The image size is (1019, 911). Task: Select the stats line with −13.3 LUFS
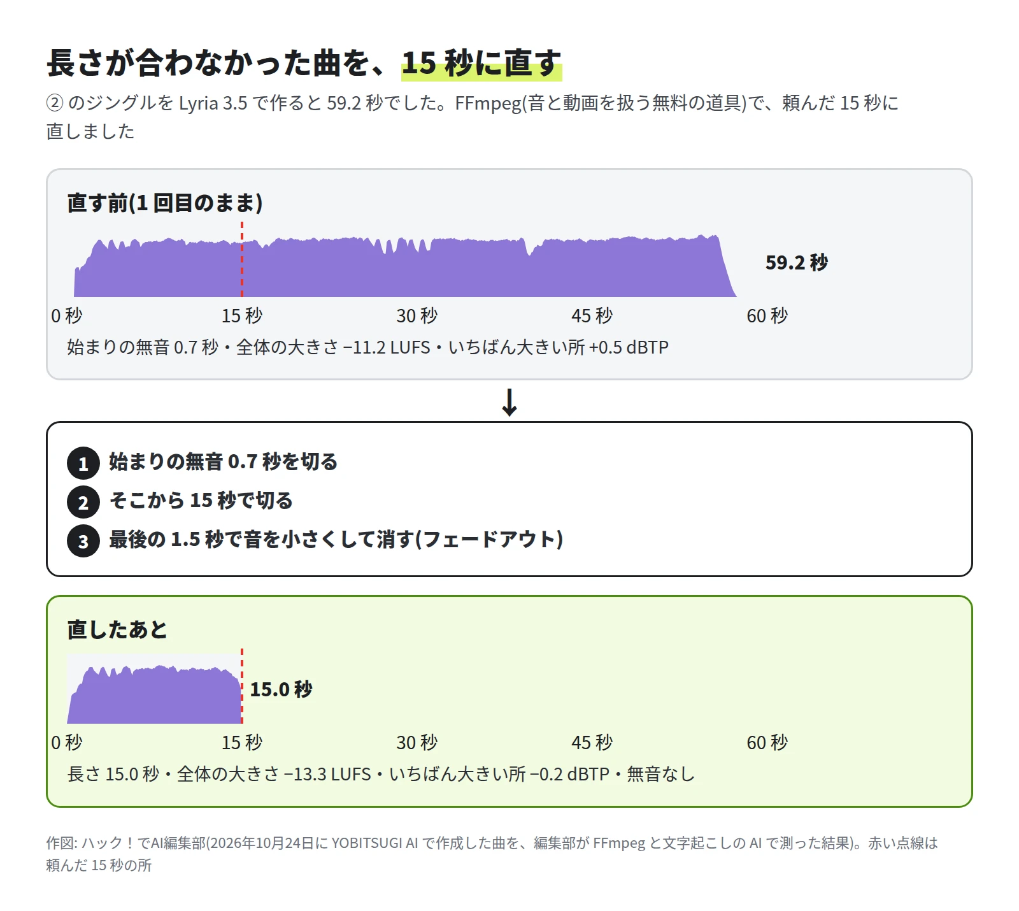pyautogui.click(x=381, y=774)
